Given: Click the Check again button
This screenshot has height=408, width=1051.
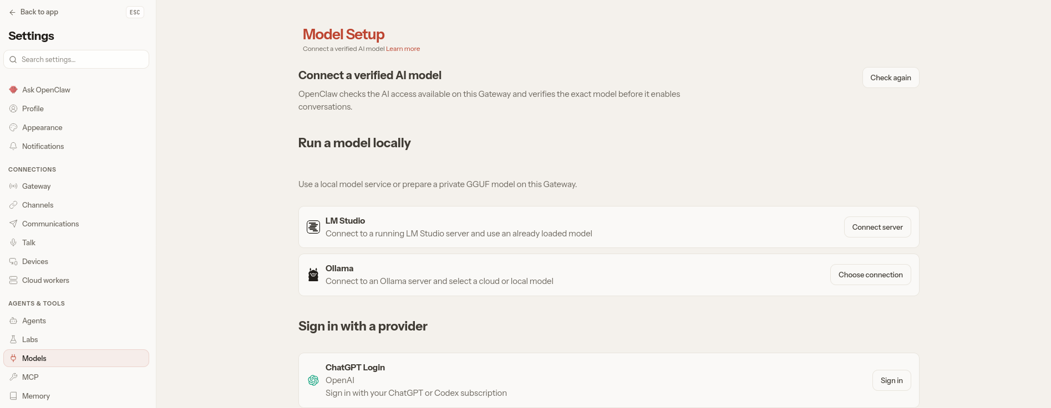Looking at the screenshot, I should click(891, 78).
